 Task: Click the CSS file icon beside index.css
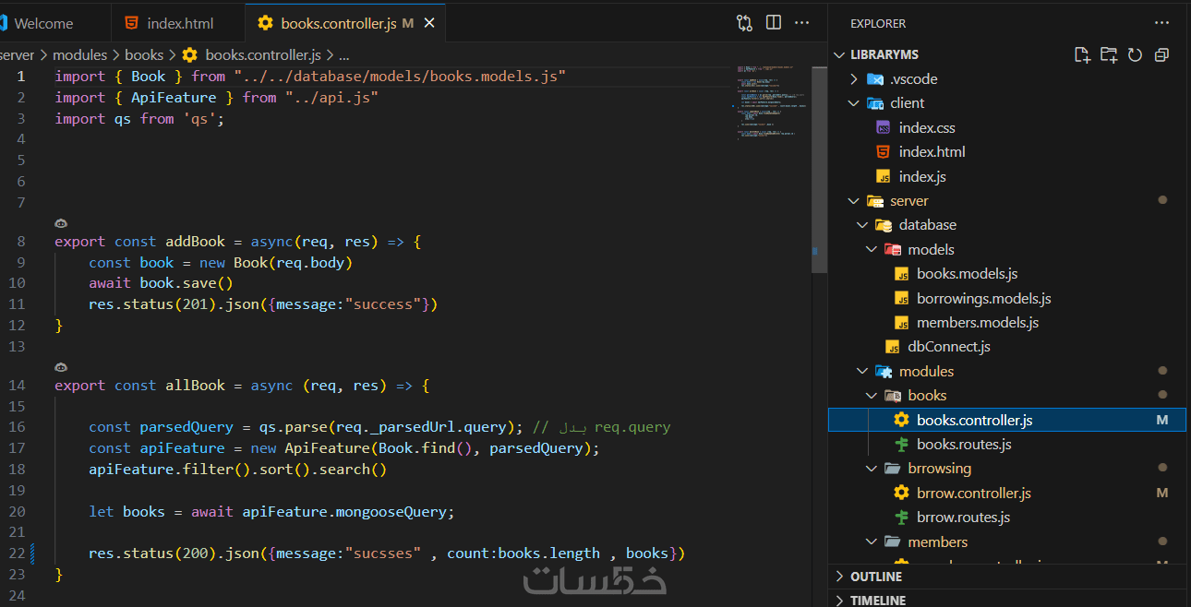[x=884, y=127]
